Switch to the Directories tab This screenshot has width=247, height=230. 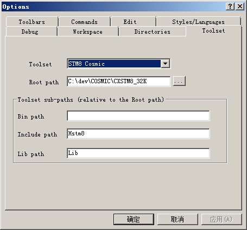pos(152,32)
